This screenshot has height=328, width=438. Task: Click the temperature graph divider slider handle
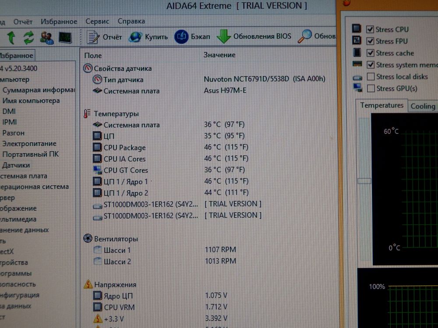click(364, 181)
